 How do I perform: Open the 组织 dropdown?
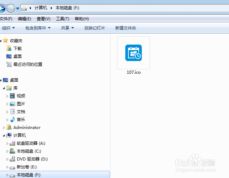pyautogui.click(x=8, y=28)
